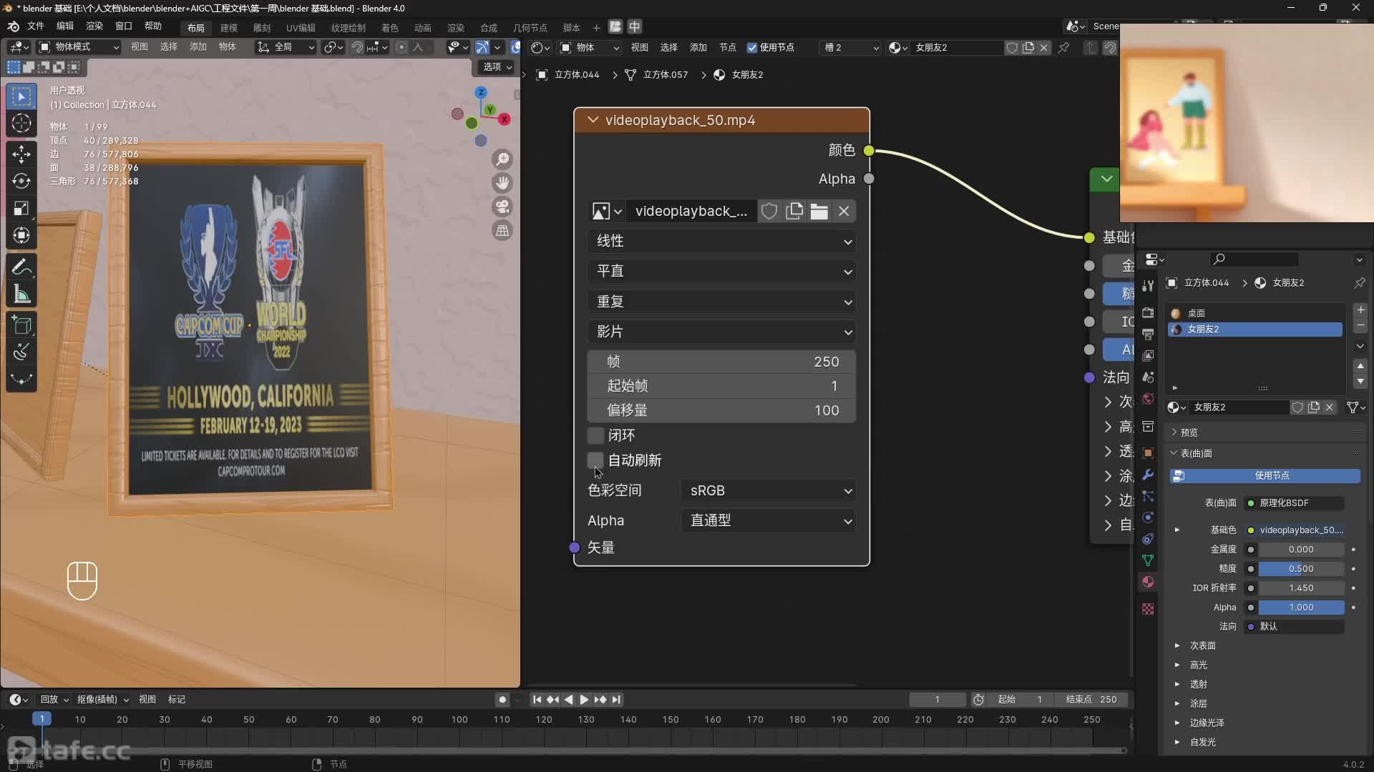1374x772 pixels.
Task: Duplicate image with node new-copy icon
Action: (794, 211)
